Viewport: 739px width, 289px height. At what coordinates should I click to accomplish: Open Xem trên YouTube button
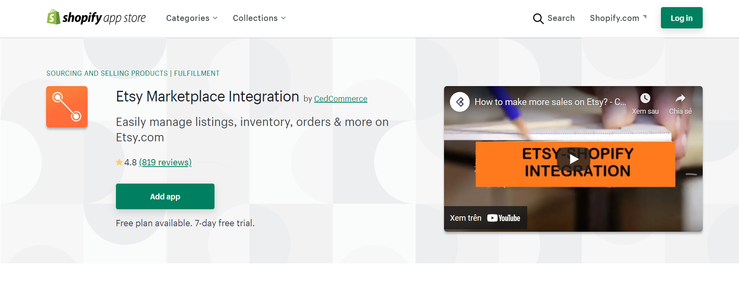485,218
